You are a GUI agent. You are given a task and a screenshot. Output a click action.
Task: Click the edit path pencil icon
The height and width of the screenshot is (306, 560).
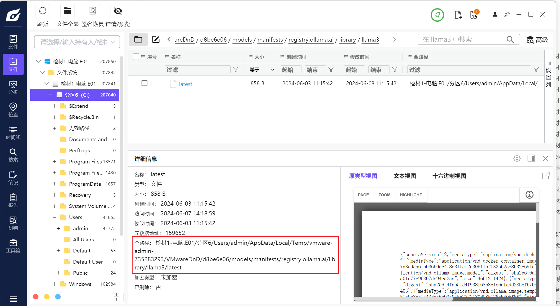pos(156,39)
